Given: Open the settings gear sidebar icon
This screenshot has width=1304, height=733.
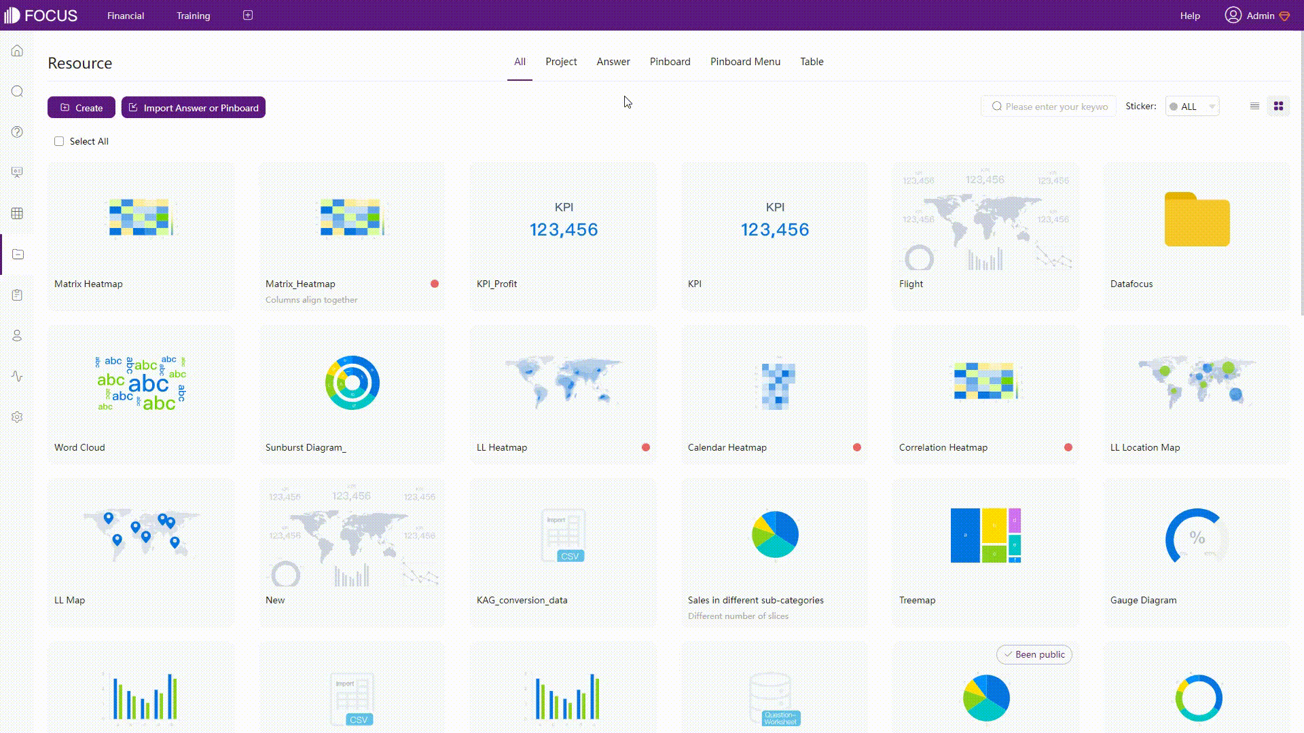Looking at the screenshot, I should [x=17, y=417].
